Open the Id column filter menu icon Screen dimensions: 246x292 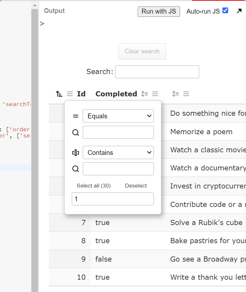click(x=70, y=94)
